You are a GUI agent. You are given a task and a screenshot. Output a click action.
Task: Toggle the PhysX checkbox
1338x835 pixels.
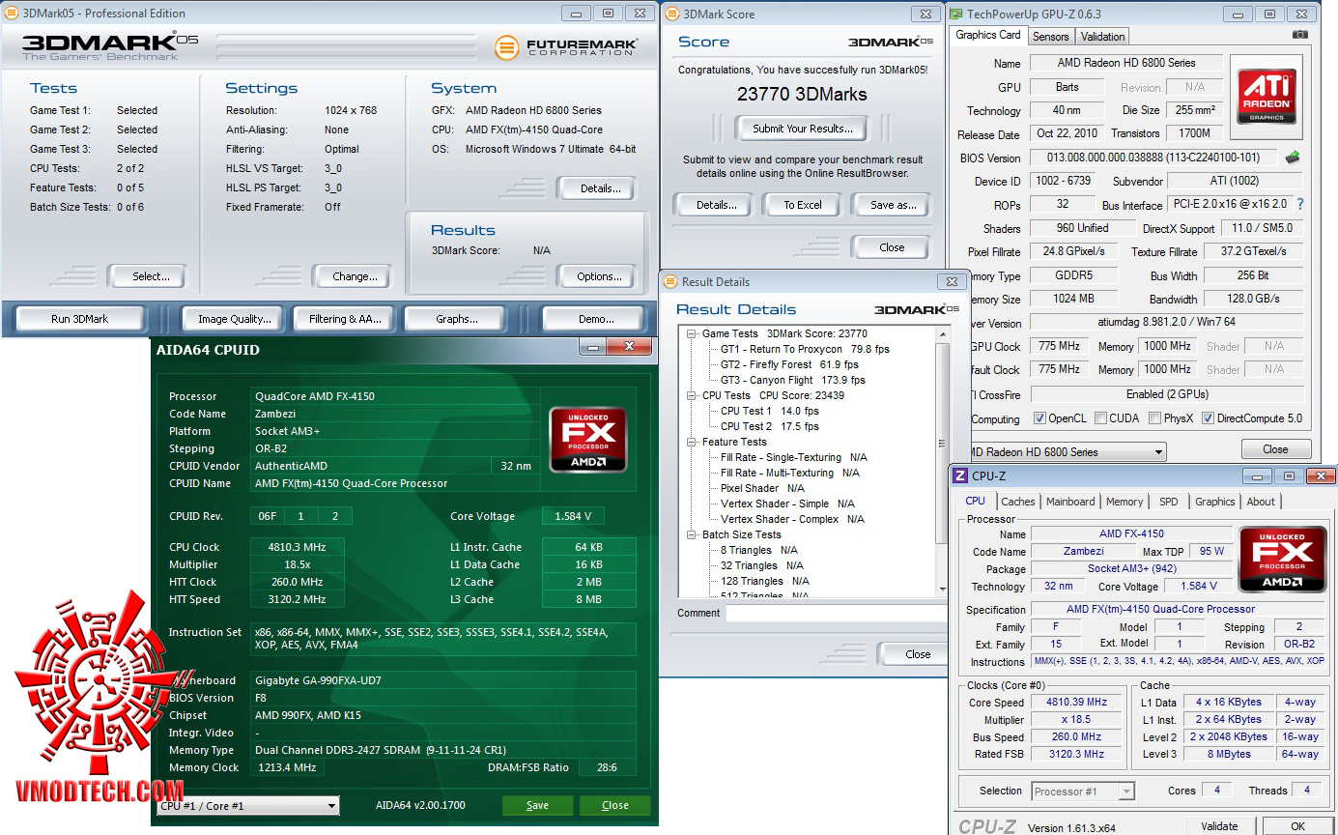pyautogui.click(x=1155, y=418)
